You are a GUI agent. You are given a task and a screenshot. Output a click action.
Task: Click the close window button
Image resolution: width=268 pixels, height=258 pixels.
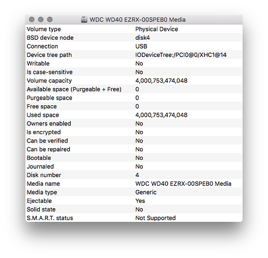32,20
